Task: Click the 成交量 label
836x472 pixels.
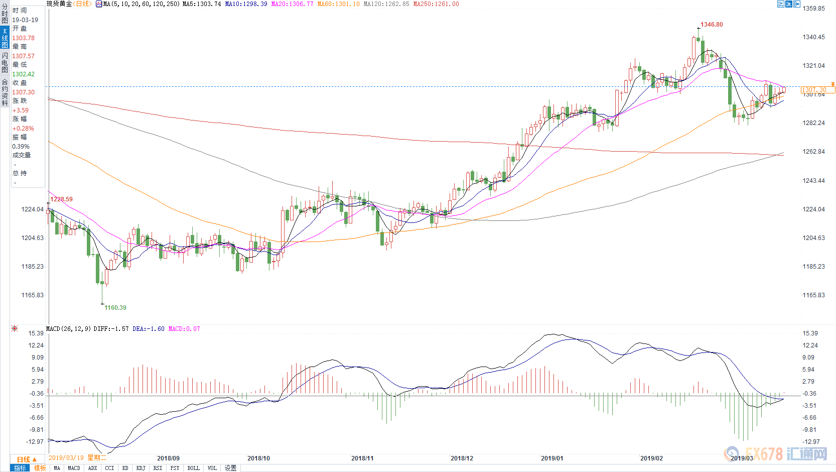Action: click(x=22, y=155)
